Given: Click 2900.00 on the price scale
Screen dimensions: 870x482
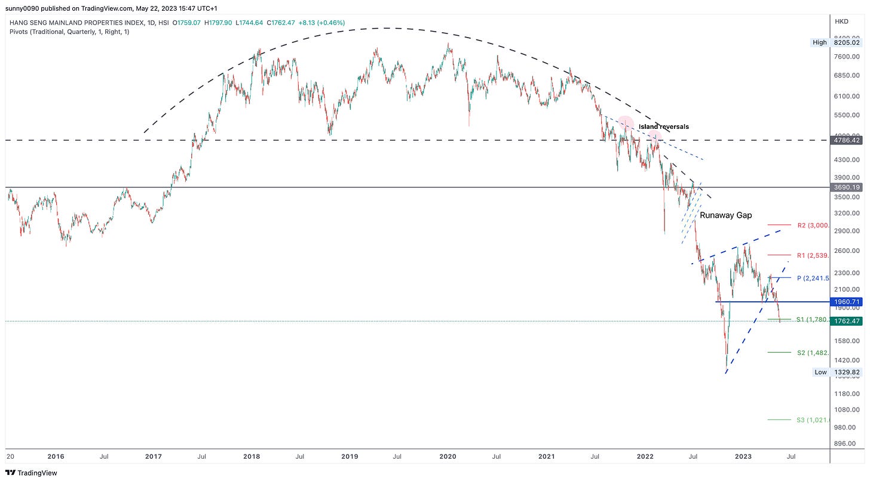Looking at the screenshot, I should [847, 231].
